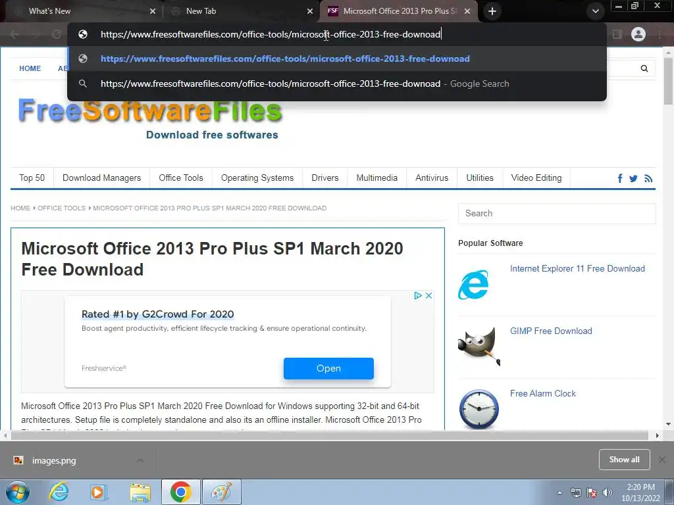The height and width of the screenshot is (505, 674).
Task: Open the Video Editing category
Action: [x=536, y=178]
